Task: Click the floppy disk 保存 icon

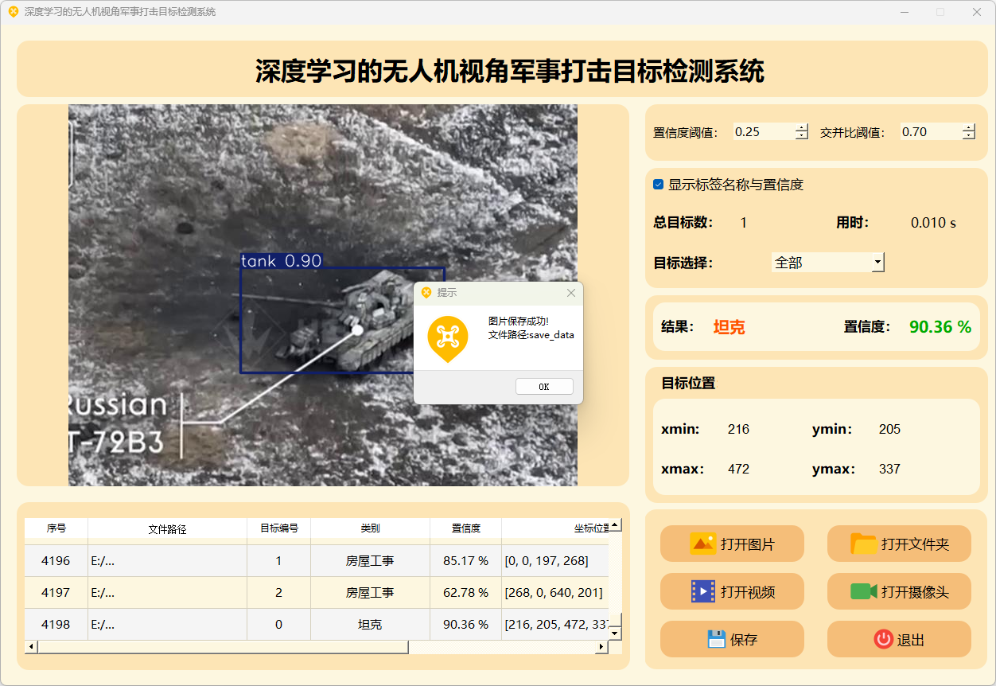Action: click(x=716, y=639)
